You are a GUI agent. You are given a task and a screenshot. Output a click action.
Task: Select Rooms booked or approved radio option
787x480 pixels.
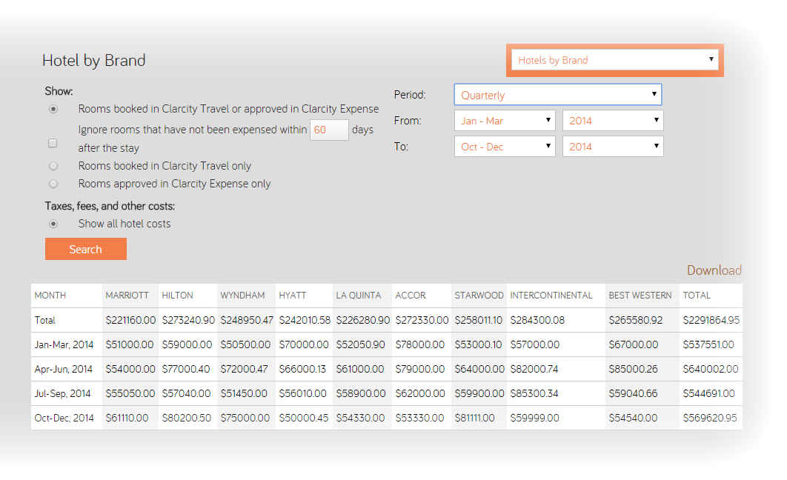pos(53,109)
